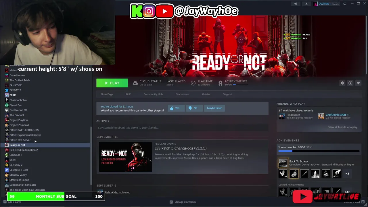Viewport: 368px width, 207px height.
Task: Open the LSS Patch 3 Changelogs title
Action: tap(181, 148)
